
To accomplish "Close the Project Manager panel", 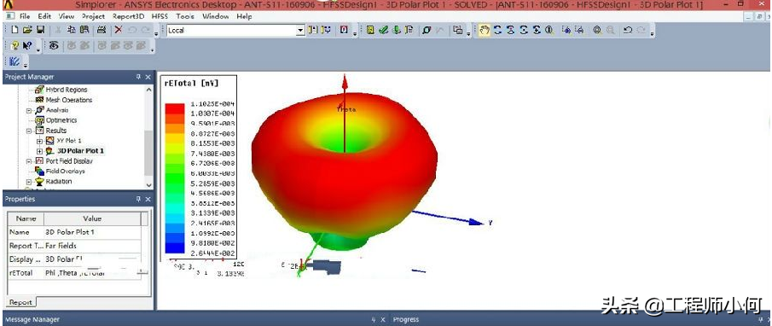I will 148,77.
